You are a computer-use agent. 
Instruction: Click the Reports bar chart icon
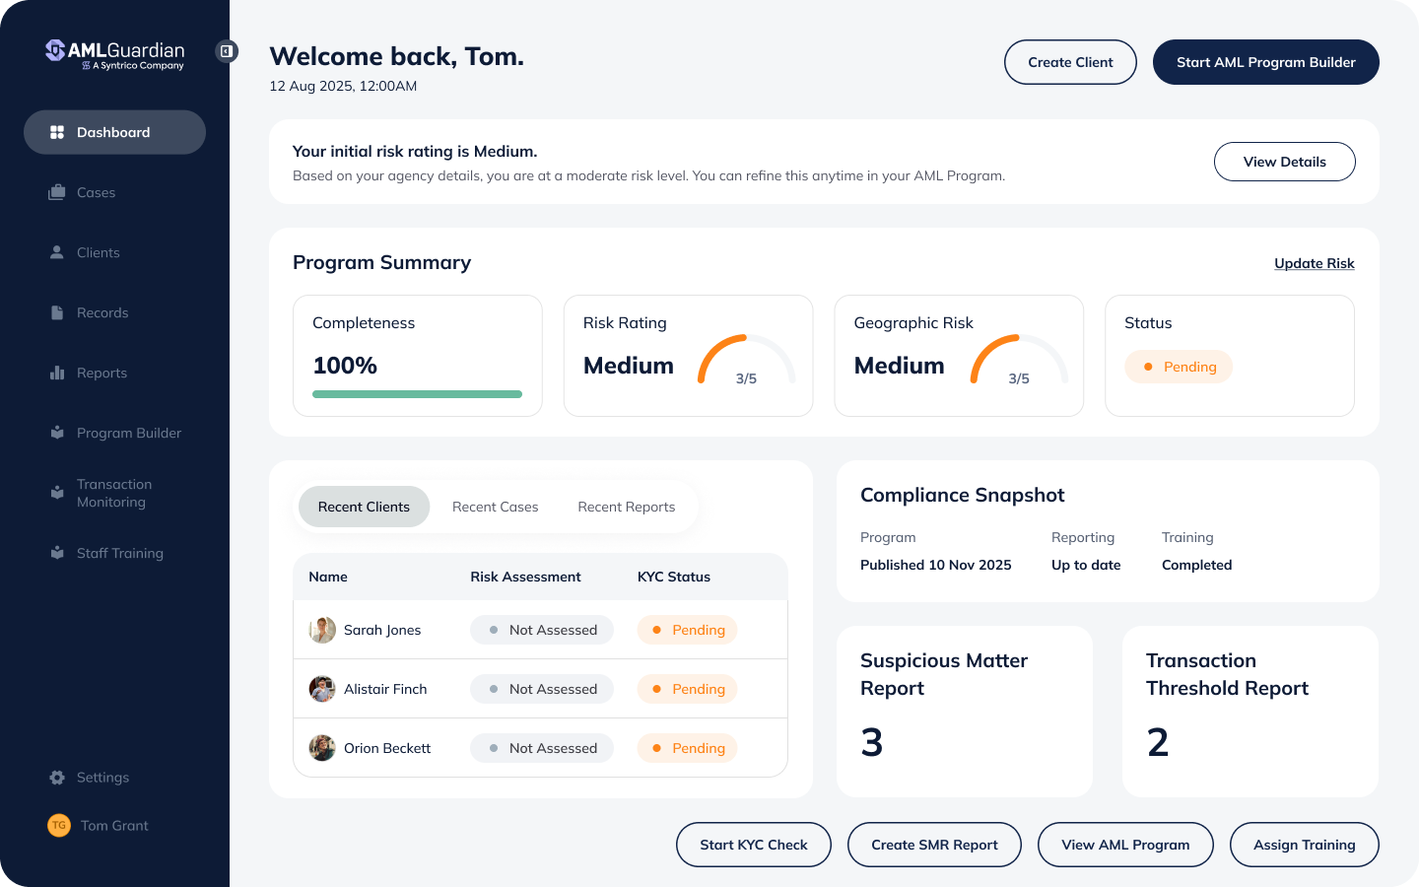[x=57, y=373]
